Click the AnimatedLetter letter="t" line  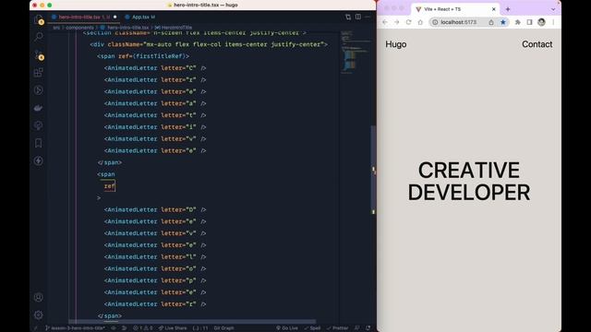pyautogui.click(x=155, y=115)
